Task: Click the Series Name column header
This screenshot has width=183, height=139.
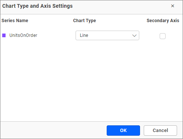Action: (15, 21)
